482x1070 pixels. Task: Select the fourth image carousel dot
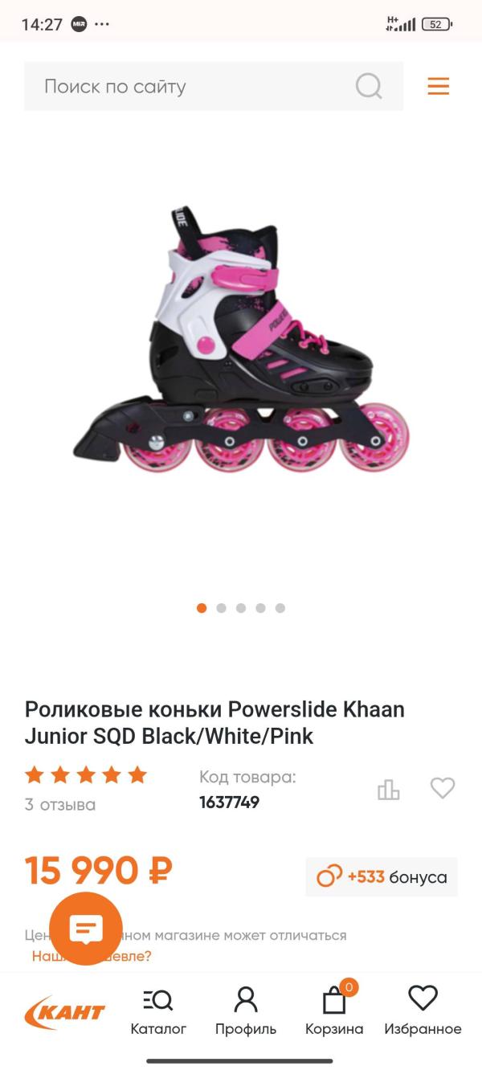tap(260, 608)
